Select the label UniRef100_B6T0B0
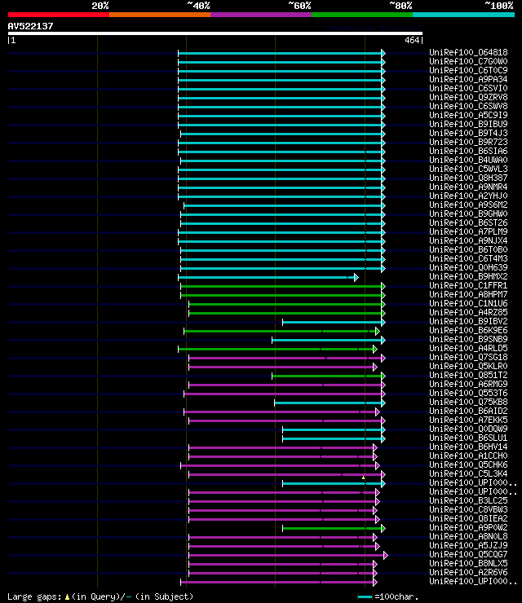The image size is (522, 603). (468, 249)
